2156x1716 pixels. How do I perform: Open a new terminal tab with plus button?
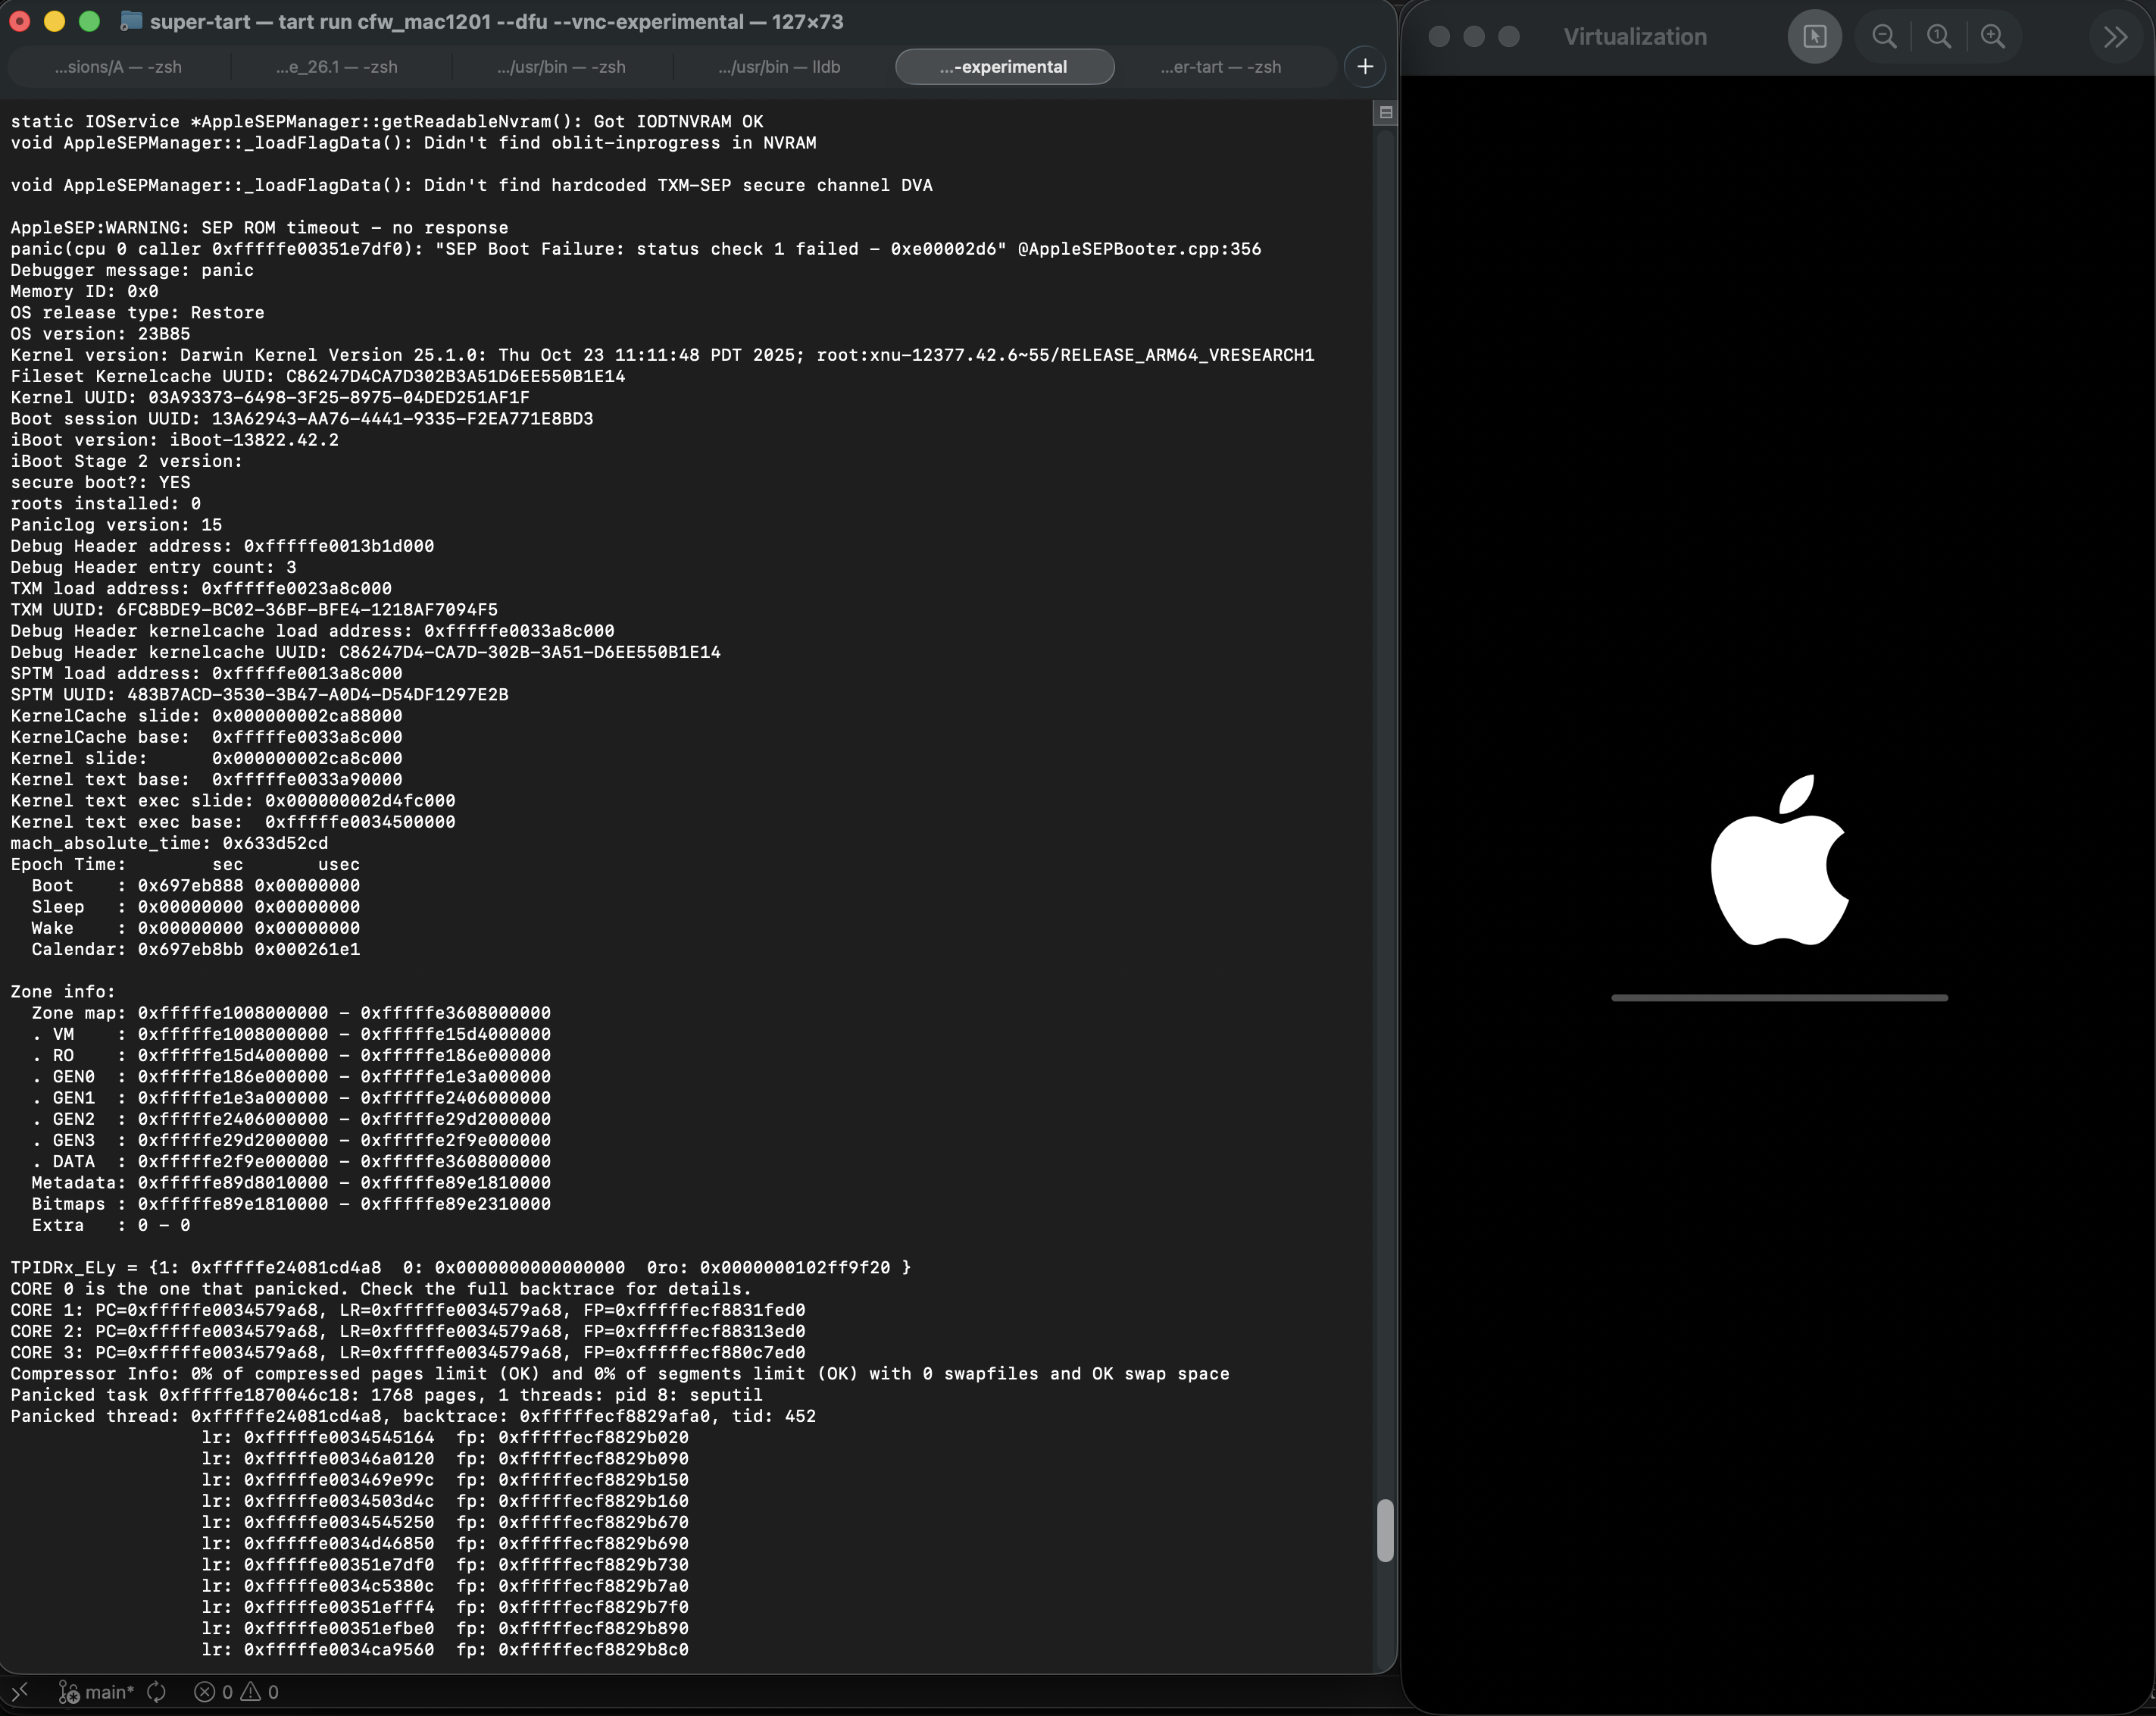pos(1365,67)
